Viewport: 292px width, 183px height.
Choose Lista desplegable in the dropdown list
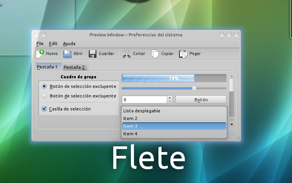click(174, 111)
